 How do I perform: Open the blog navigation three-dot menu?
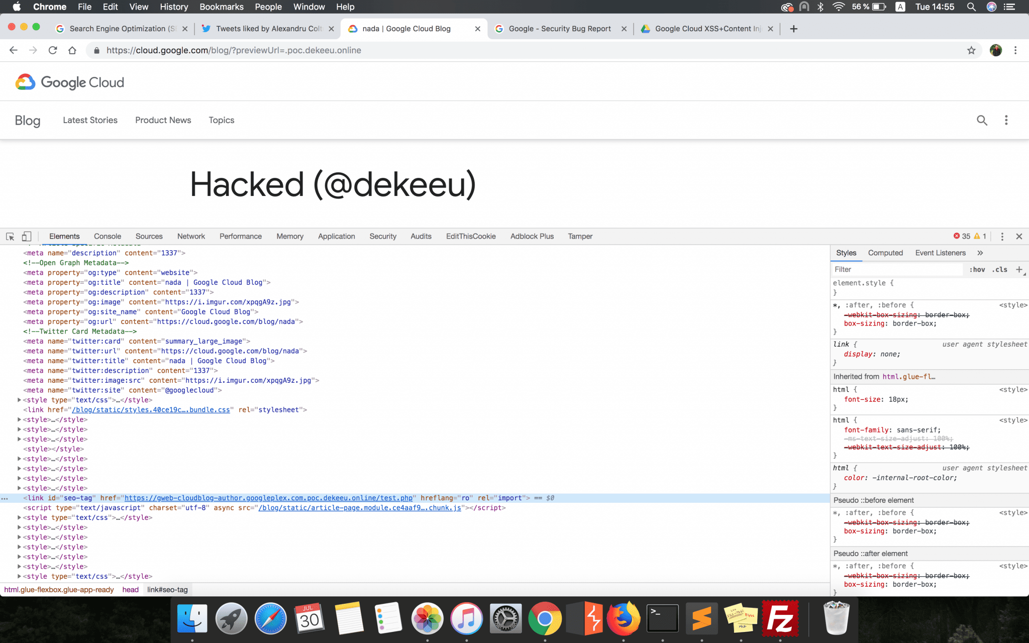(x=1006, y=120)
